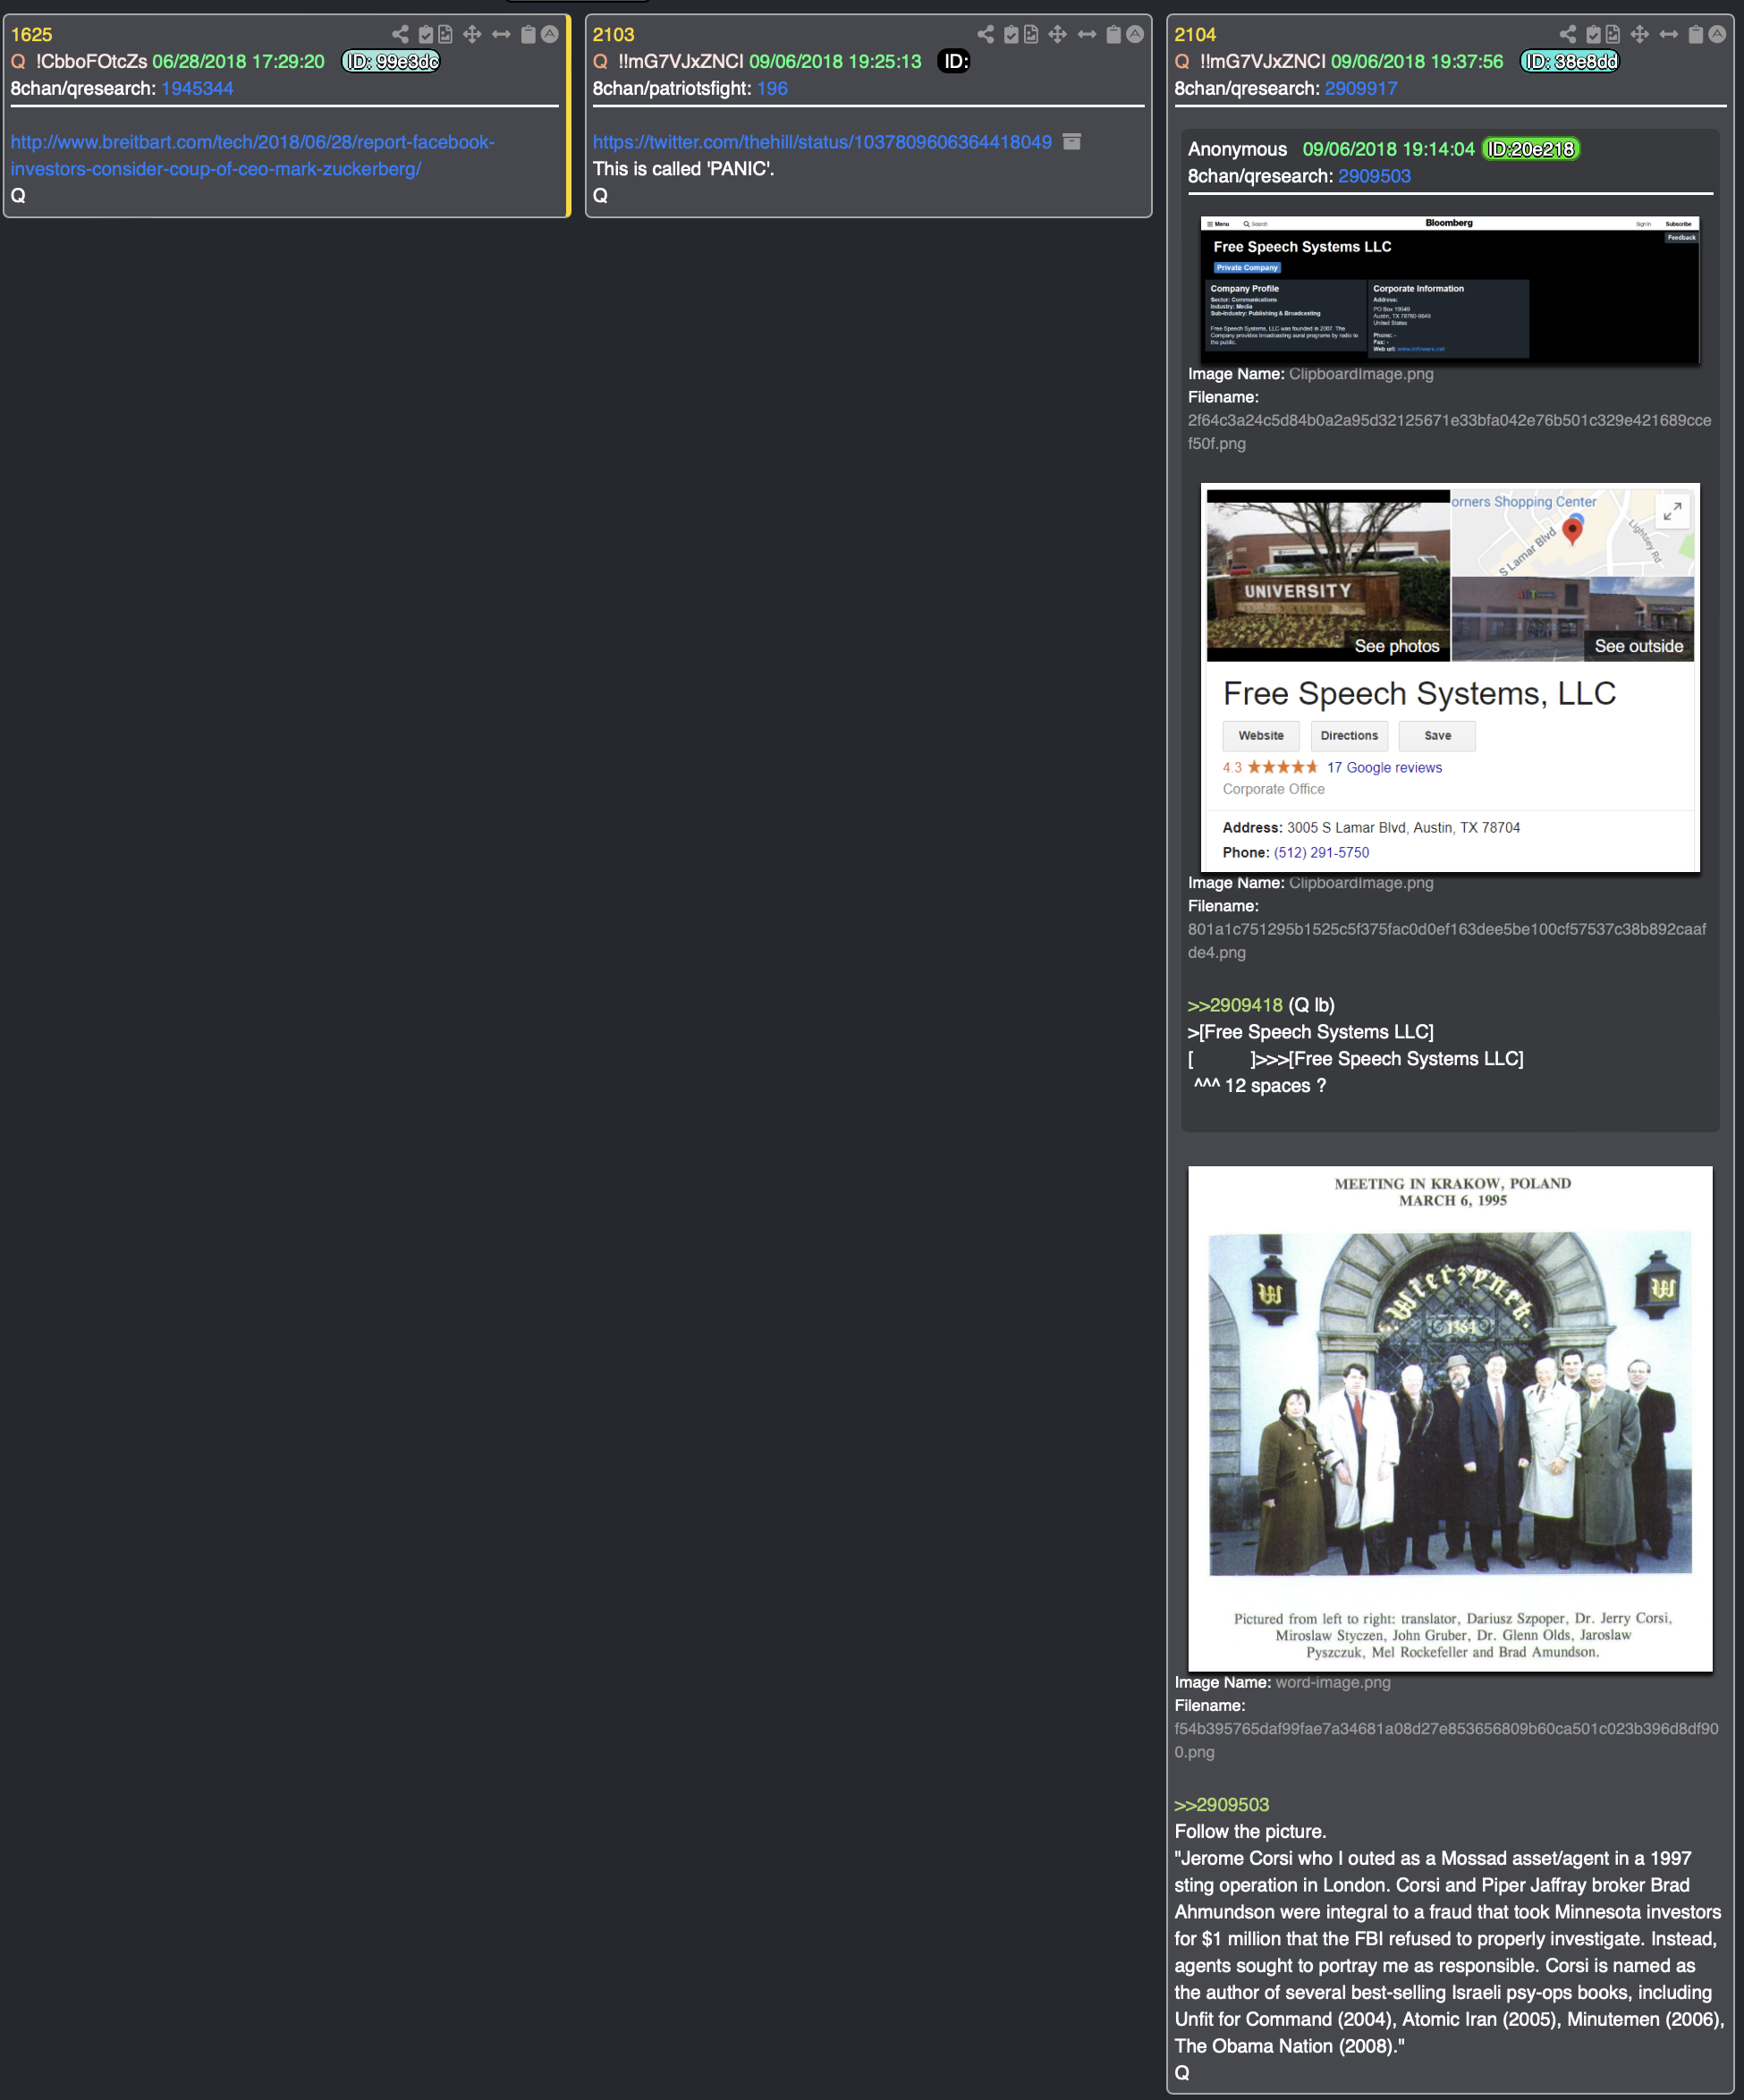Click the four-way move icon on post 1625
Image resolution: width=1744 pixels, height=2100 pixels.
(472, 34)
